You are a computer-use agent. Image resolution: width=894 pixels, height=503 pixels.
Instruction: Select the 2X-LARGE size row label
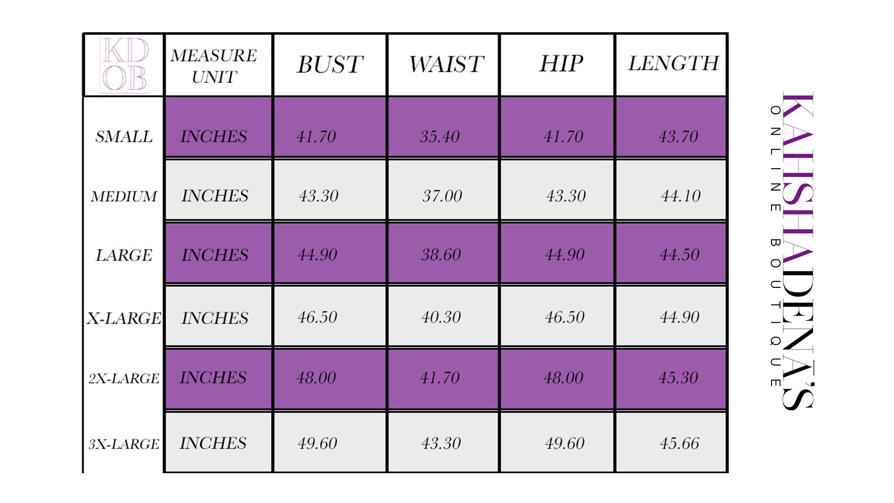(124, 378)
